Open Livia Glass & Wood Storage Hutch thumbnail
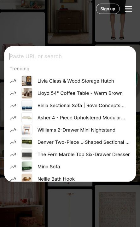The height and width of the screenshot is (227, 140). [27, 81]
